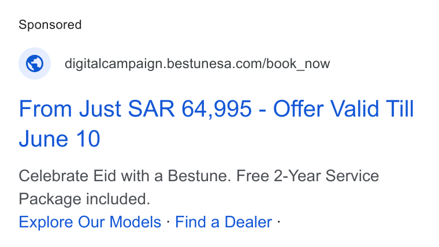This screenshot has width=439, height=247.
Task: Click the 'June 10' headline line
Action: tap(59, 139)
